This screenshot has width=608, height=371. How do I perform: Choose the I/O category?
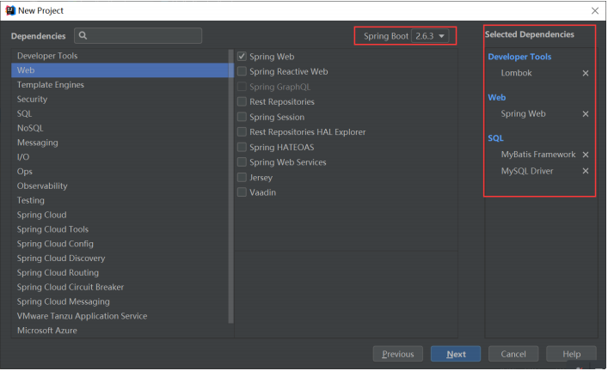(120, 157)
